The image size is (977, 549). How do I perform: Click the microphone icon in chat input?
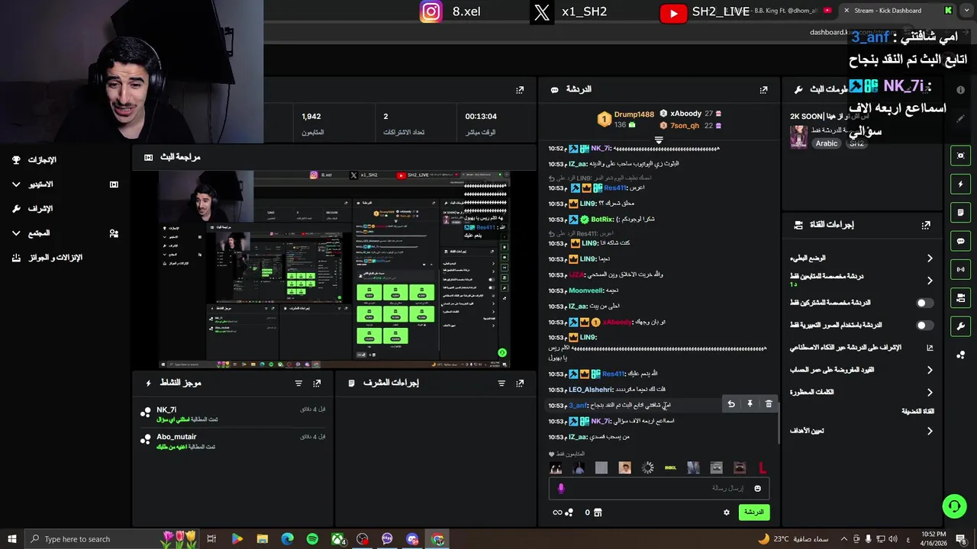click(561, 489)
